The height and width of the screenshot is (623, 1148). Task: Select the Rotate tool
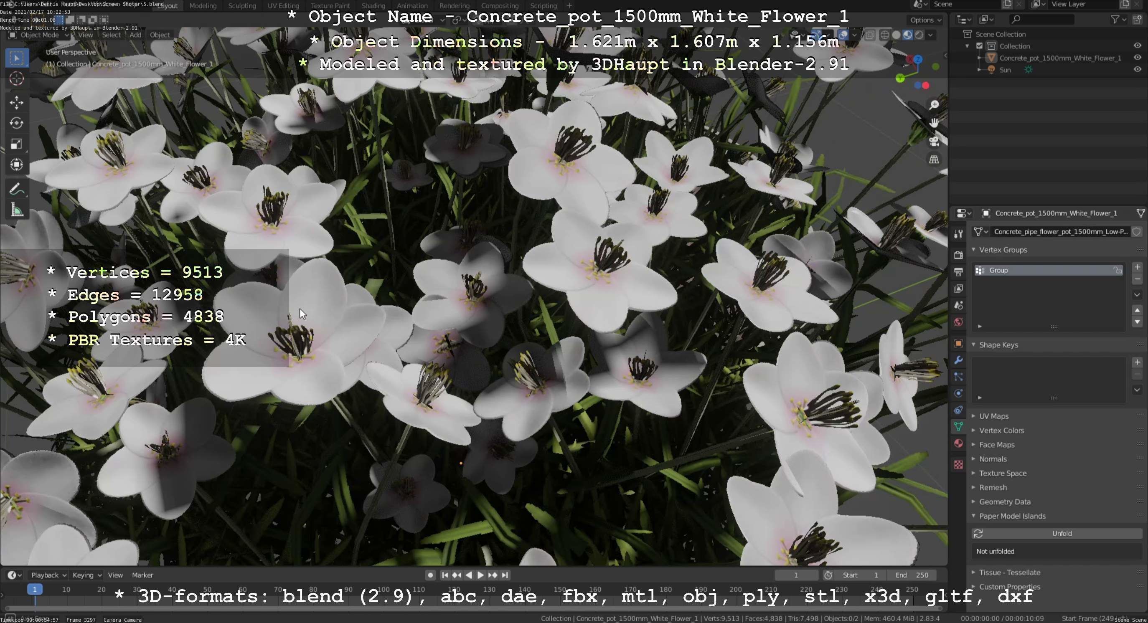pos(16,123)
